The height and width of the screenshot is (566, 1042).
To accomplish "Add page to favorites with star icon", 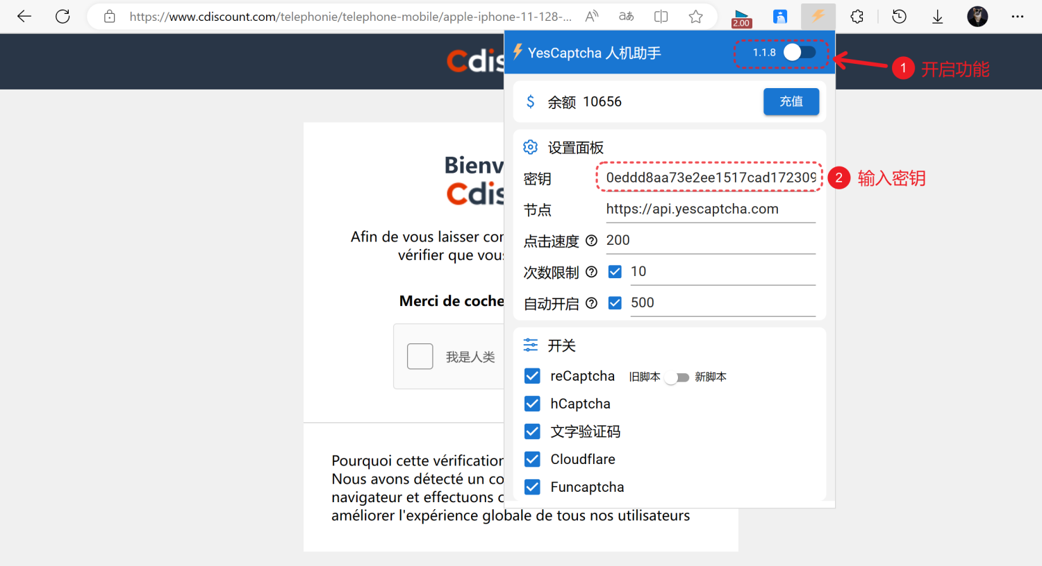I will tap(696, 17).
